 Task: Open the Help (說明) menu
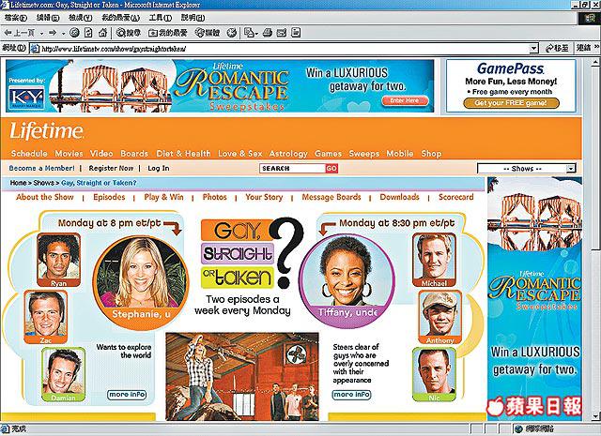193,18
